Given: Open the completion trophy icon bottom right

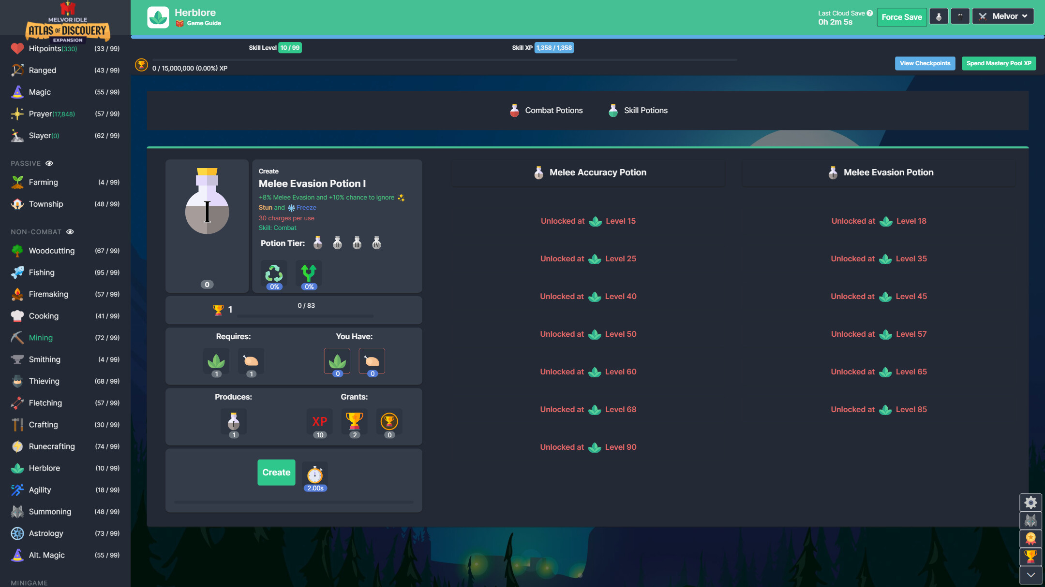Looking at the screenshot, I should (1030, 557).
